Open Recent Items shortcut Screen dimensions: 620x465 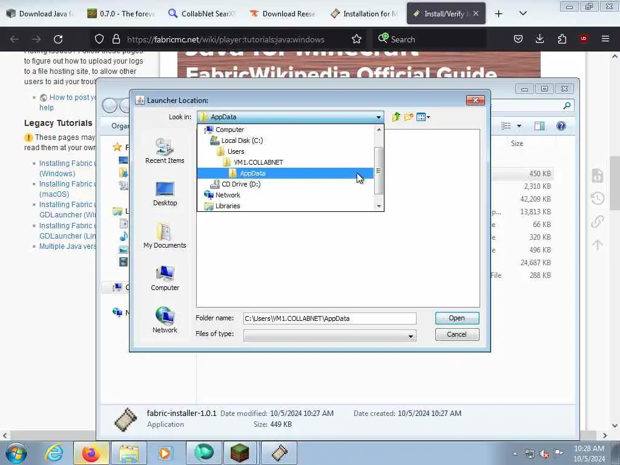[x=165, y=151]
